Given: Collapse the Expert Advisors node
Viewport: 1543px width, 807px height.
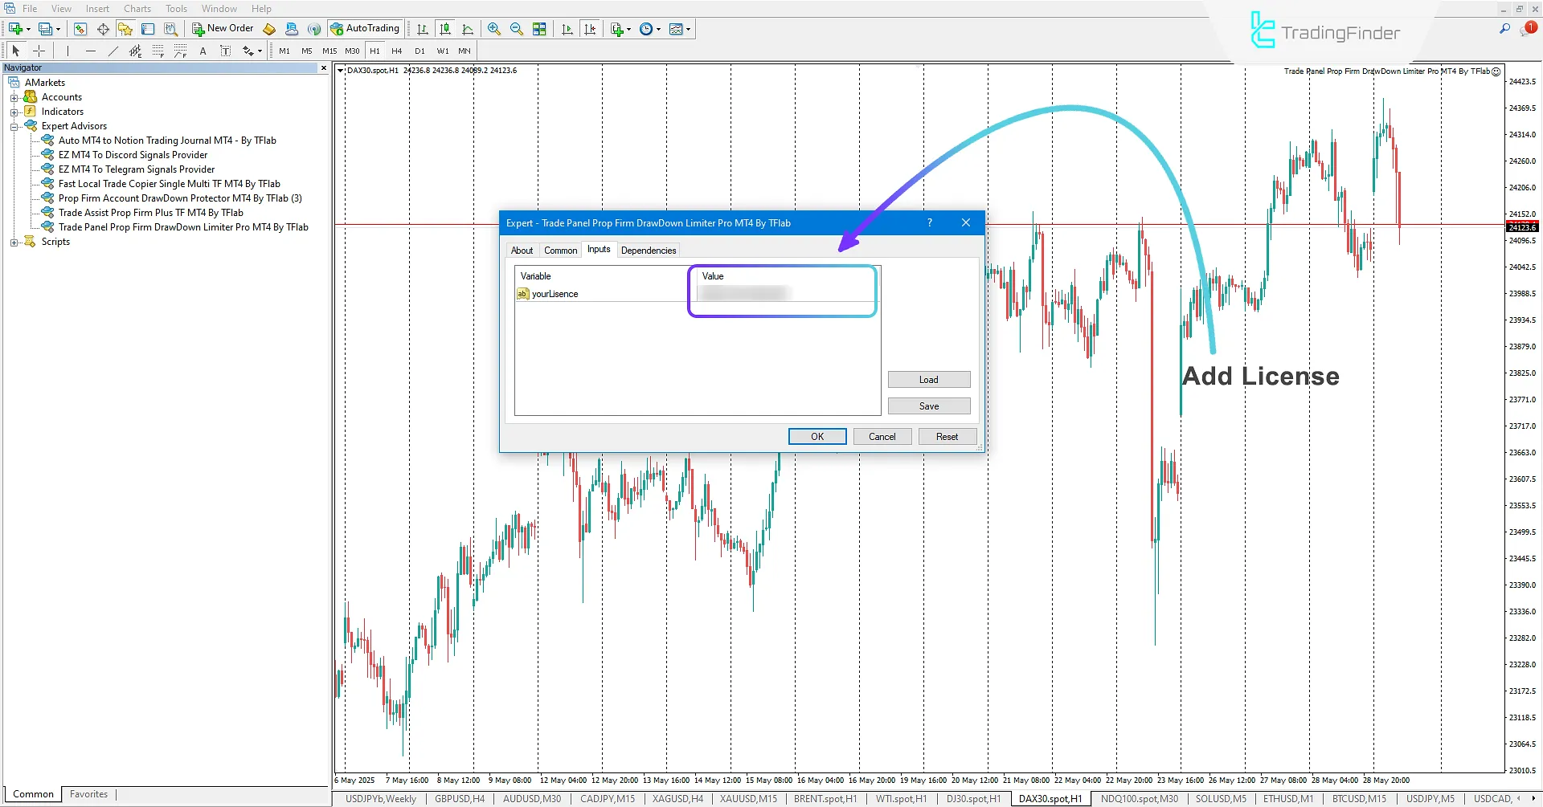Looking at the screenshot, I should (14, 126).
